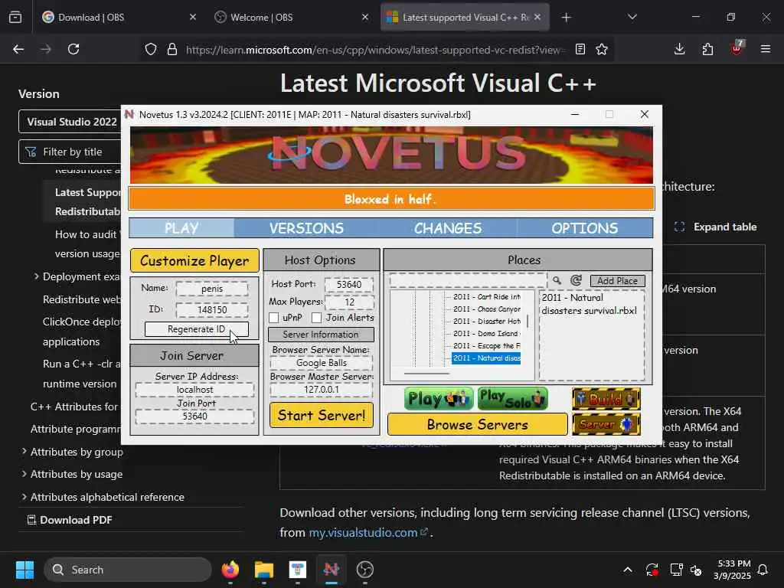784x588 pixels.
Task: Close the Download | OBS tab
Action: 193,17
